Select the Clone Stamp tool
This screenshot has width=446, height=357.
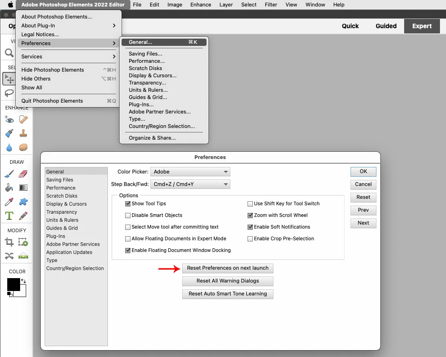(x=23, y=133)
